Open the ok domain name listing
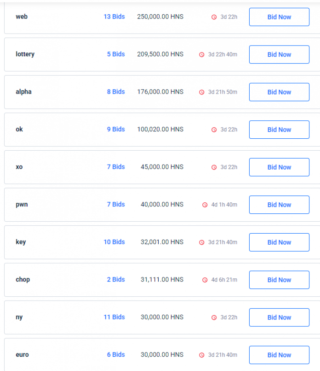The height and width of the screenshot is (371, 320). click(x=19, y=129)
